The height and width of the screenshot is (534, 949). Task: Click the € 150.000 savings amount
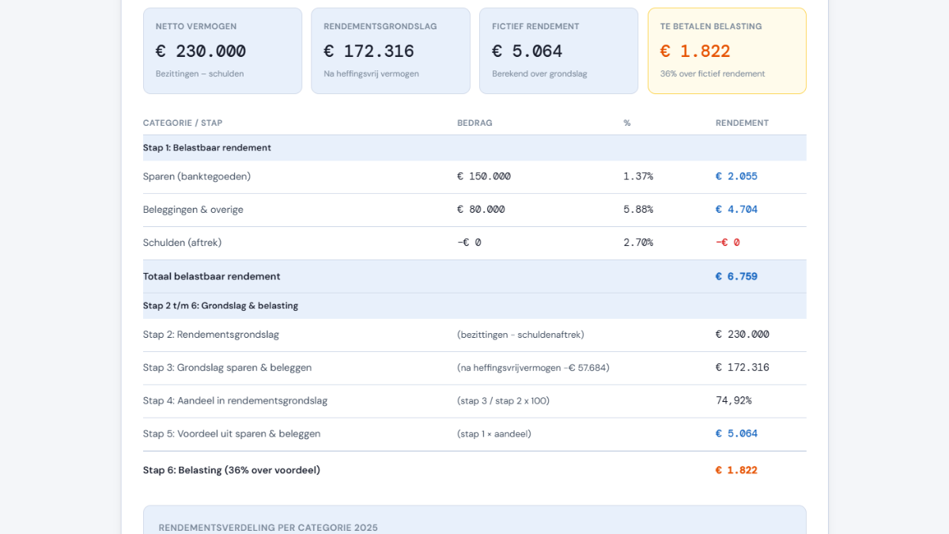[x=484, y=176]
